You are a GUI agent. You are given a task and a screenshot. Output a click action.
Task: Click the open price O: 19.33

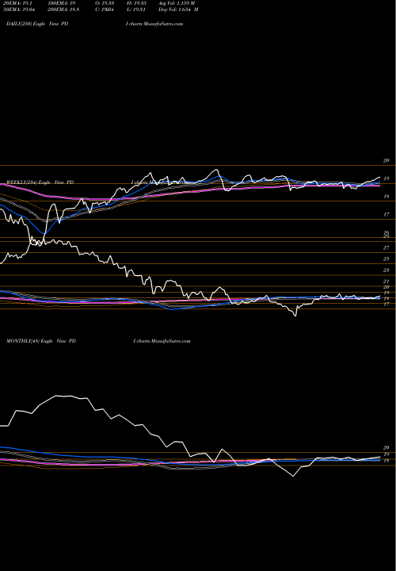tap(105, 3)
